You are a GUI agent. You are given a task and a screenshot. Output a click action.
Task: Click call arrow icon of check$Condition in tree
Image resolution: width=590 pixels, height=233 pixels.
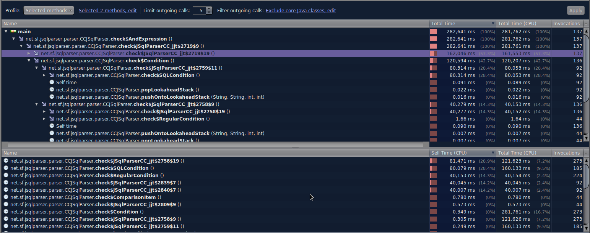click(36, 61)
